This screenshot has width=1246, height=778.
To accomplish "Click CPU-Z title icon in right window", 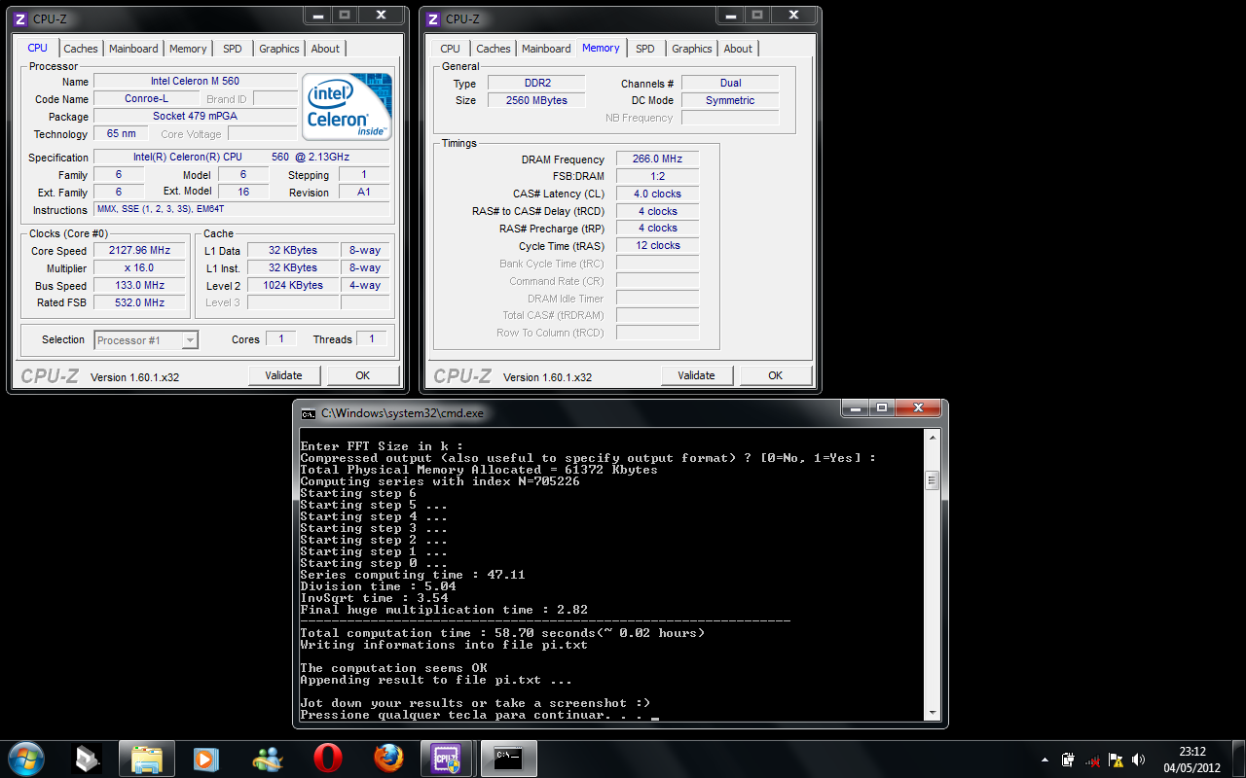I will [434, 18].
